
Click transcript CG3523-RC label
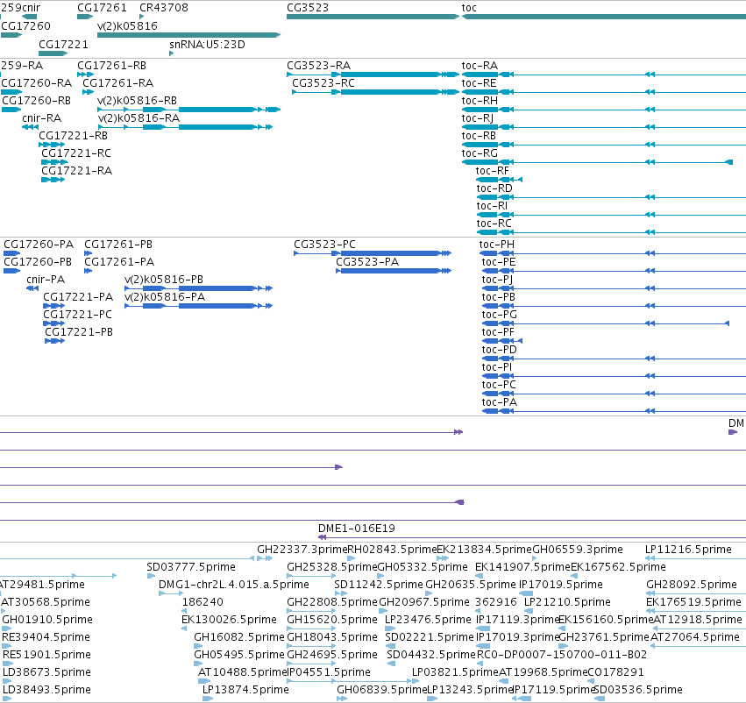(x=323, y=82)
